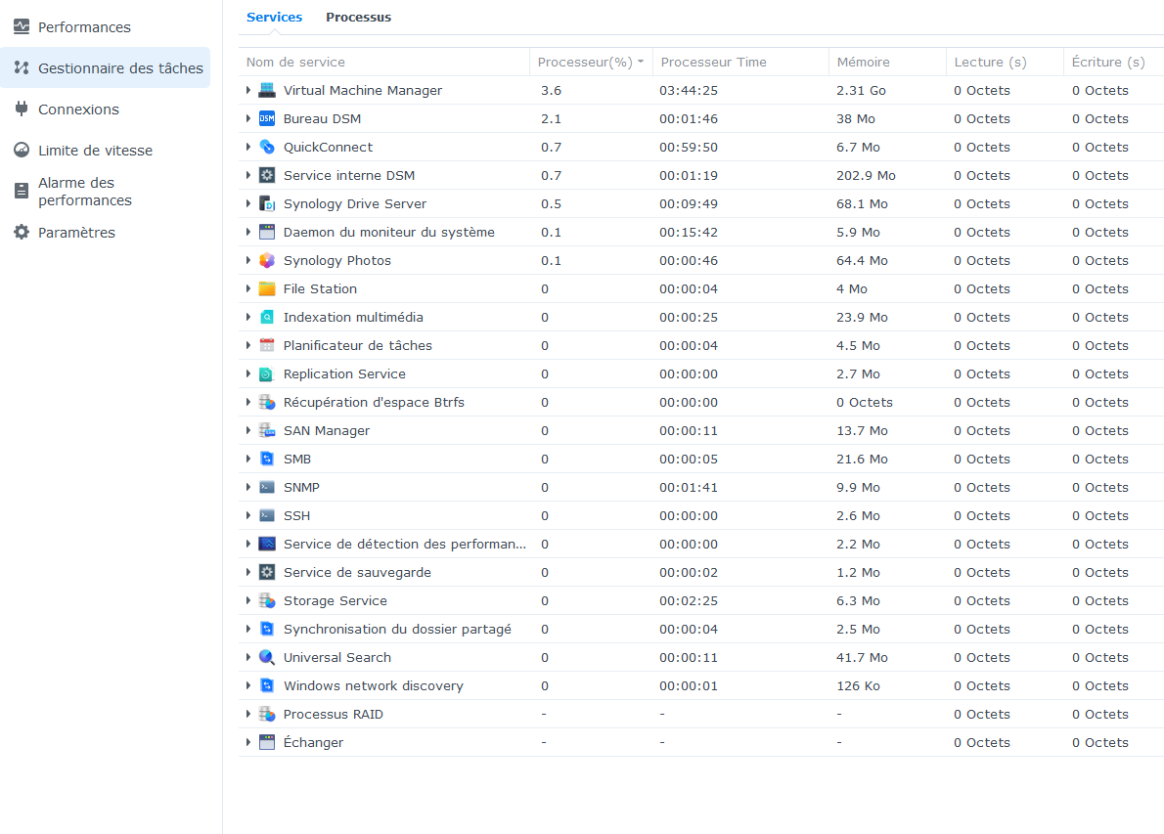Click the Windows network discovery icon

click(267, 685)
